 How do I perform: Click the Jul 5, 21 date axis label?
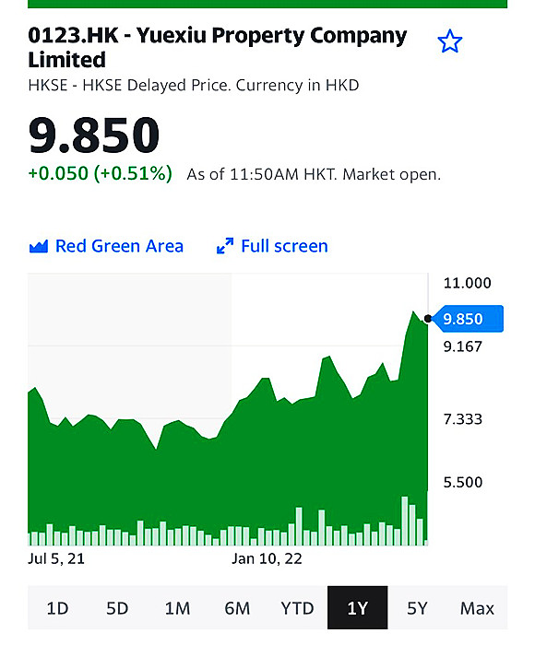click(56, 558)
